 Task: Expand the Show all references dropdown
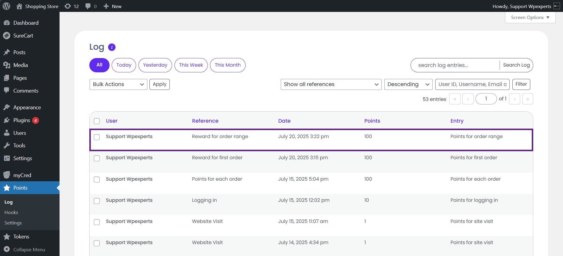331,84
